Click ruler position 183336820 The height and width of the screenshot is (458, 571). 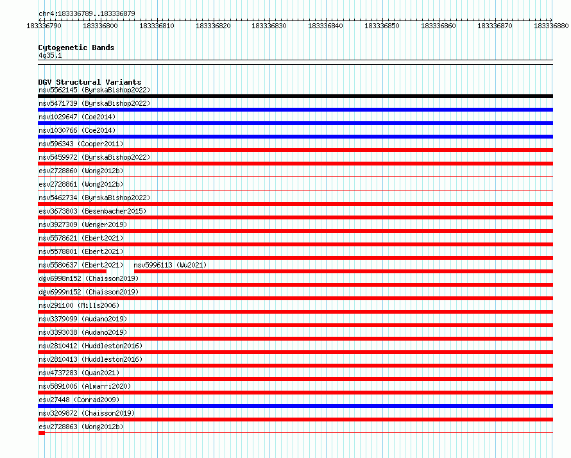pyautogui.click(x=213, y=26)
